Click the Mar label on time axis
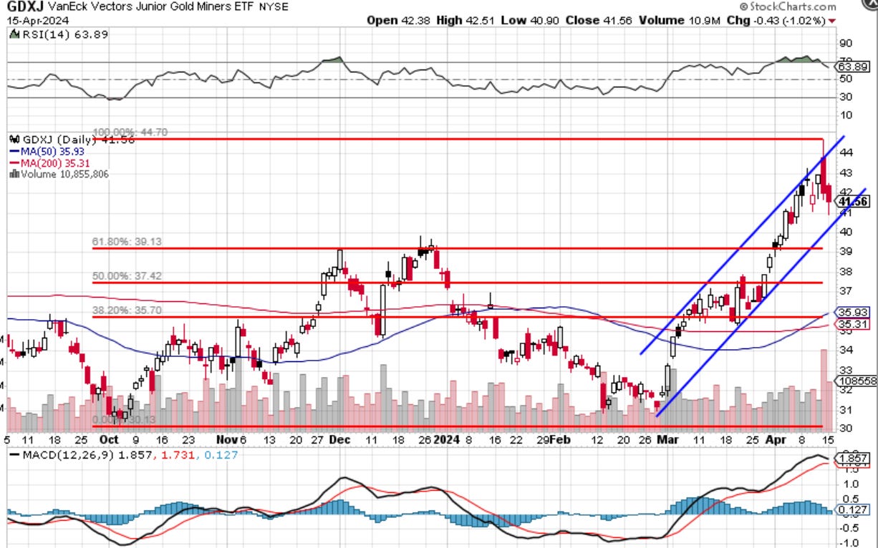The height and width of the screenshot is (548, 878). coord(667,439)
